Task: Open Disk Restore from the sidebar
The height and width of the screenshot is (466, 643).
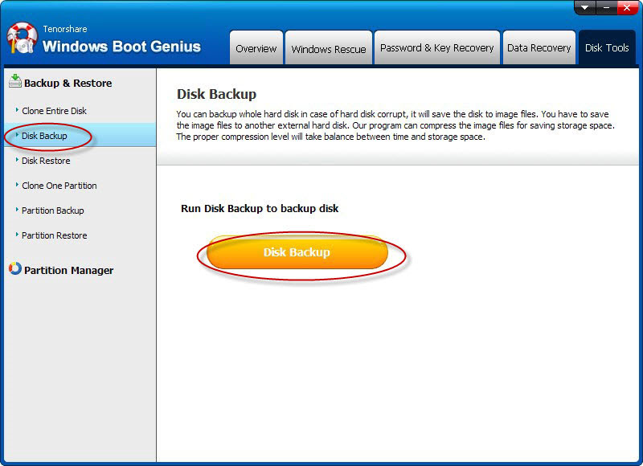Action: pos(46,161)
